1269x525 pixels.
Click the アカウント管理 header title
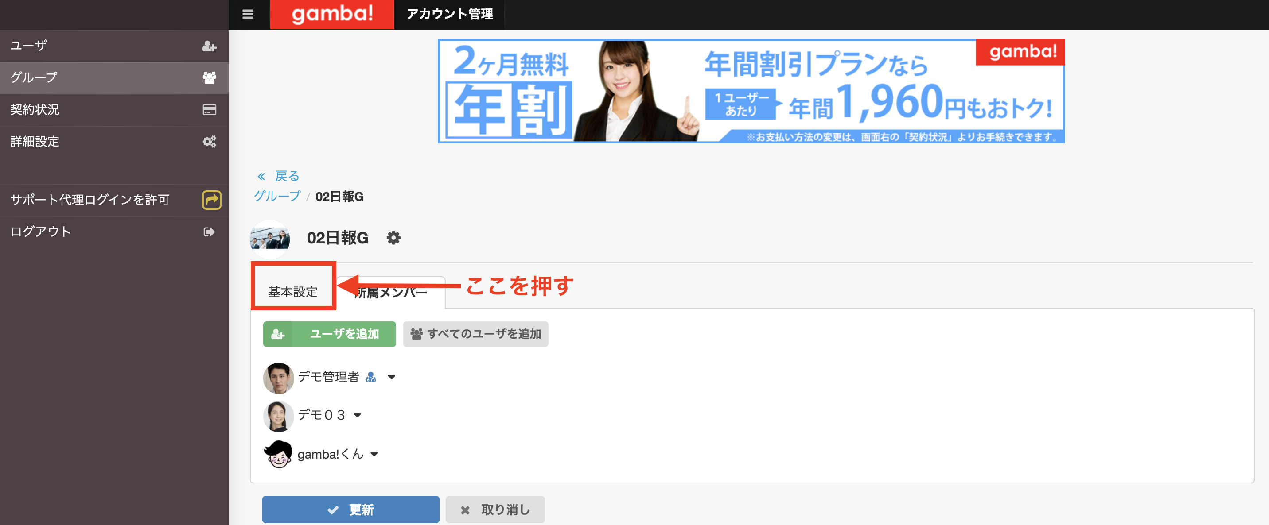click(x=449, y=14)
